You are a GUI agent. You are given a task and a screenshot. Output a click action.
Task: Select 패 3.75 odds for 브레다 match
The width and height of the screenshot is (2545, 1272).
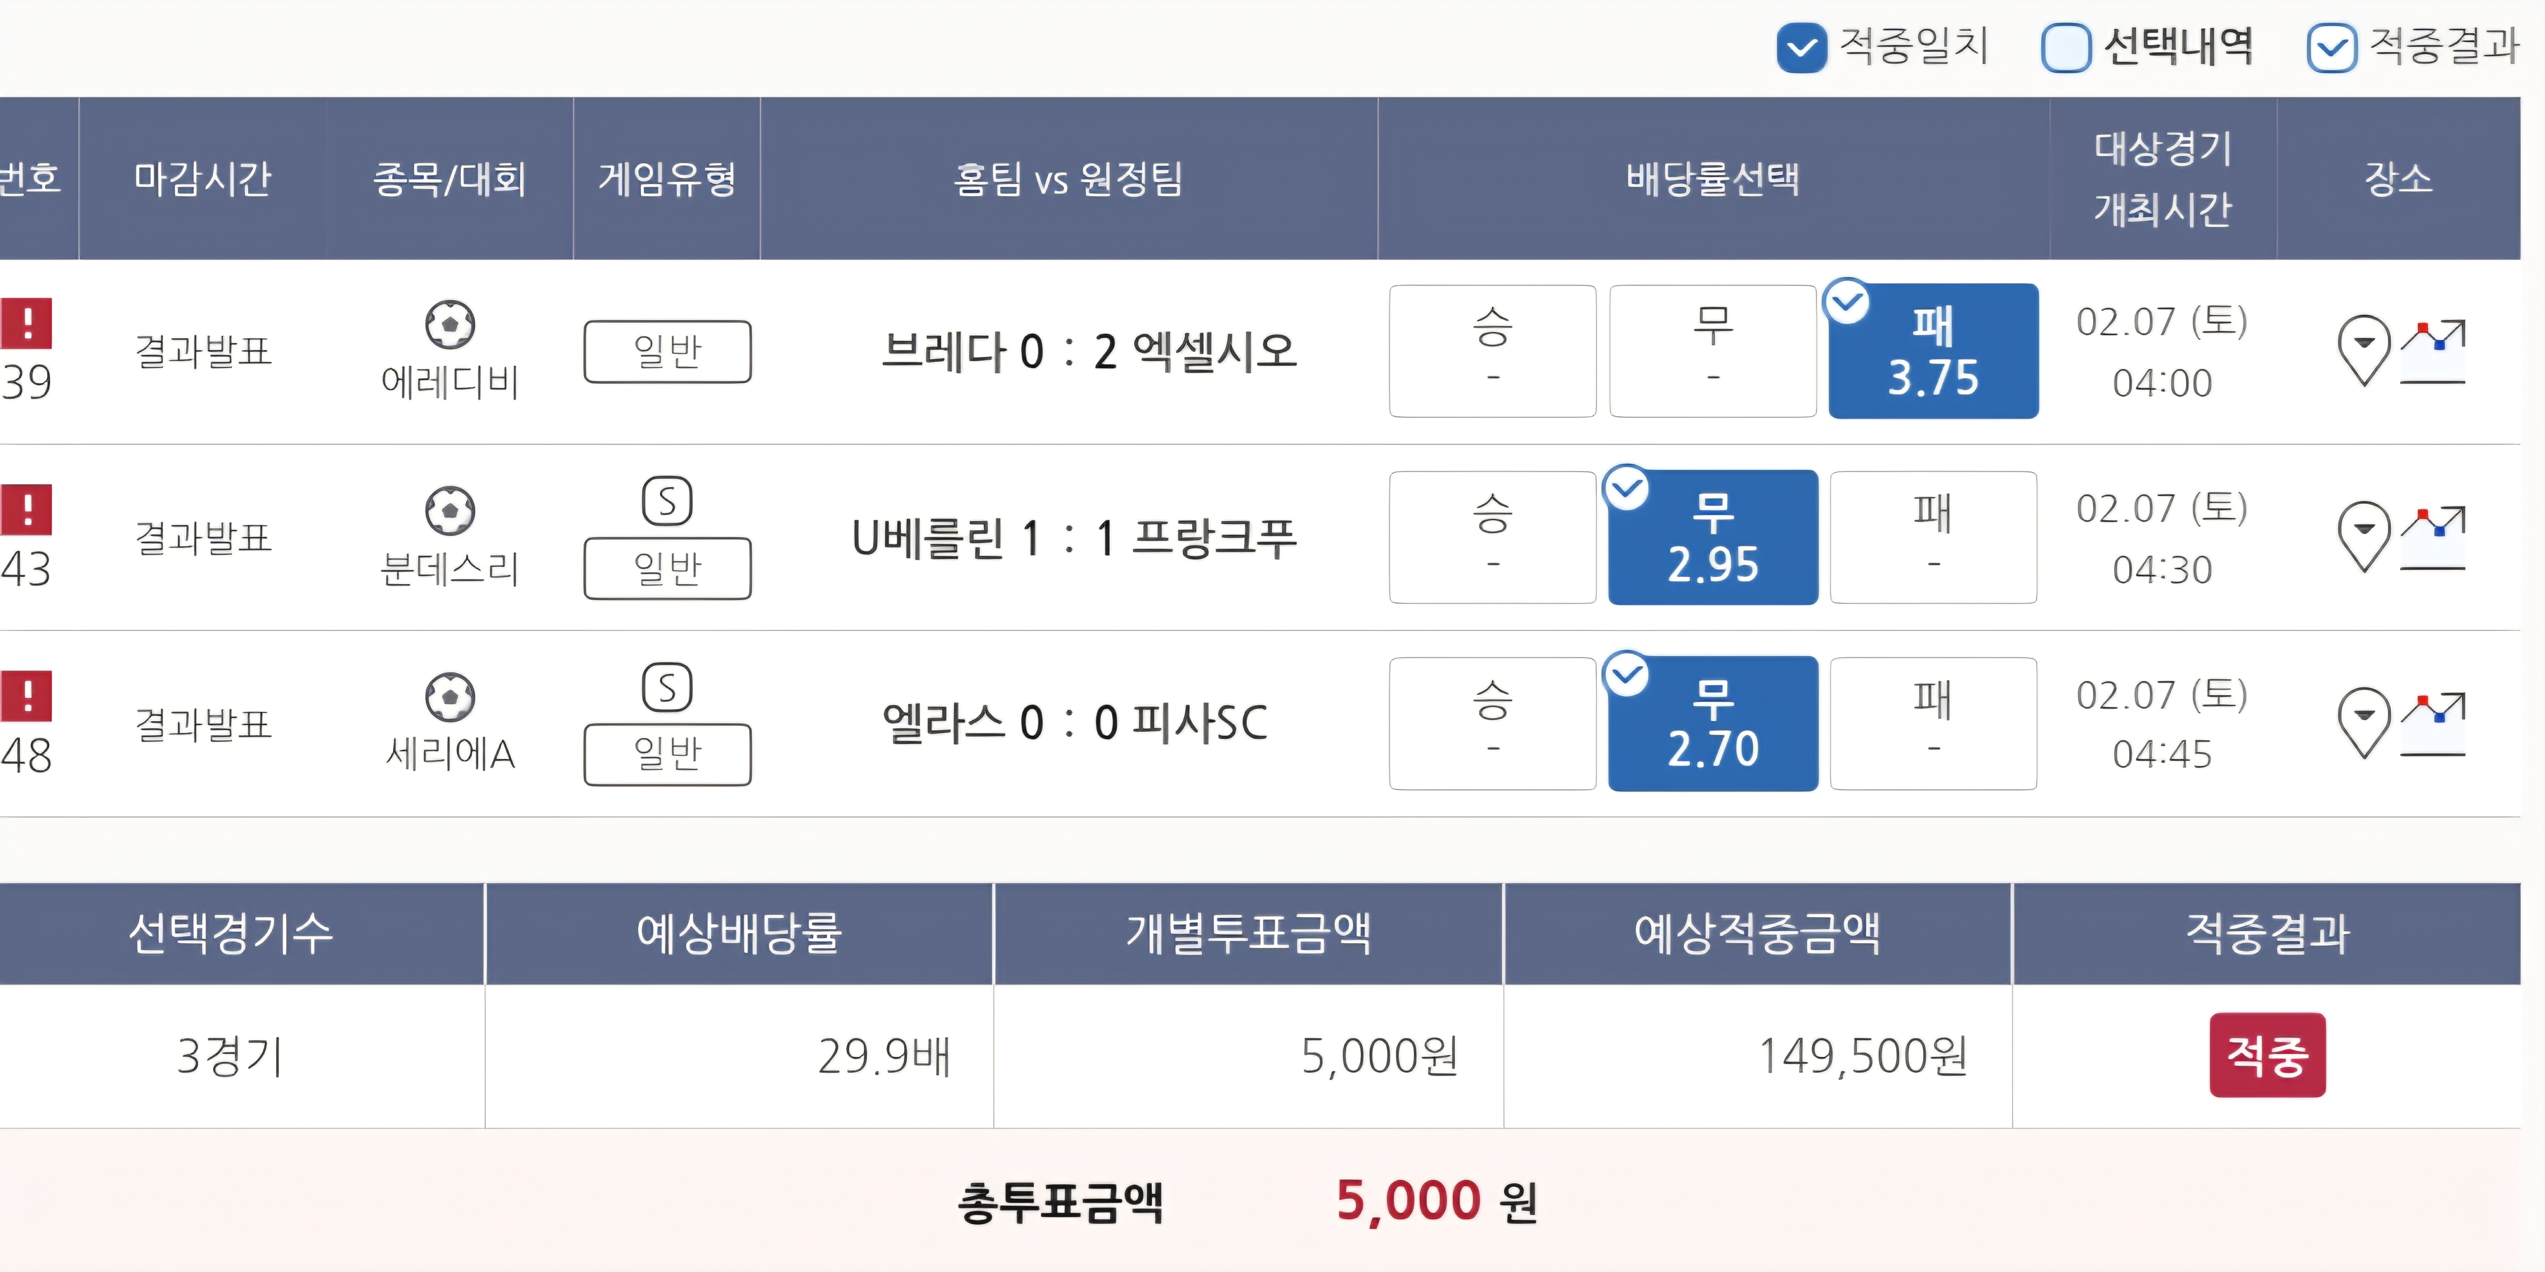click(1932, 352)
